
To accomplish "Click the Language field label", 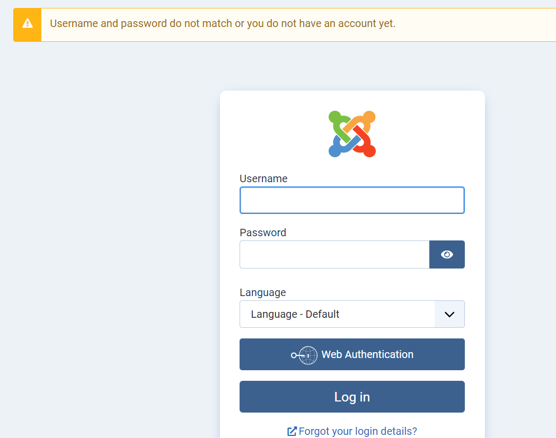I will (x=263, y=292).
